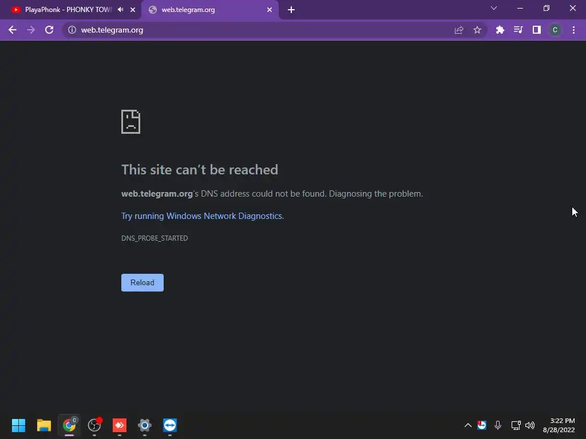This screenshot has width=586, height=439.
Task: Bookmark this tab with the star icon
Action: [477, 30]
